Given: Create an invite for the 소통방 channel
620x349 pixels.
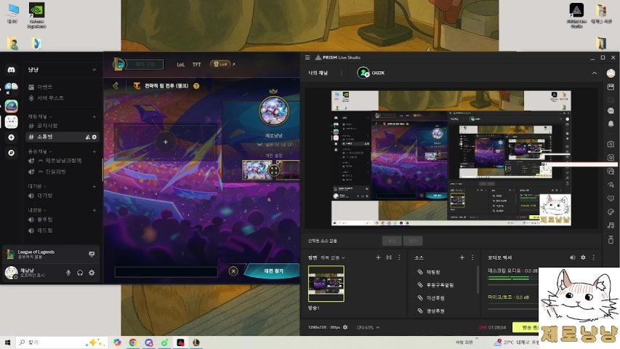Looking at the screenshot, I should 87,137.
